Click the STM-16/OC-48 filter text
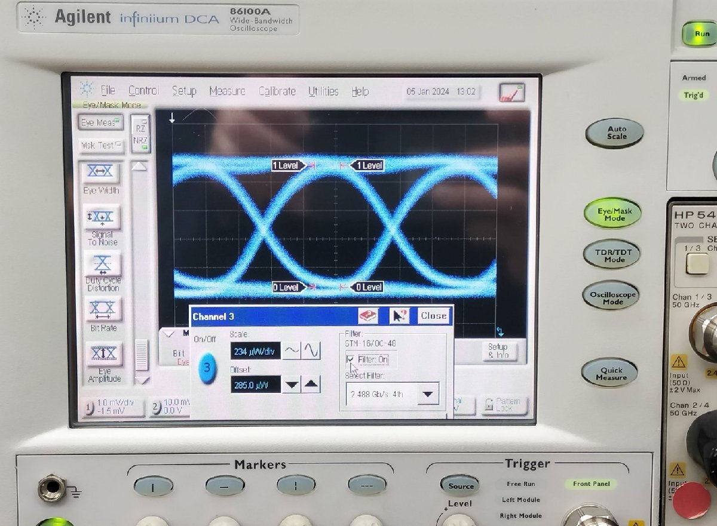The width and height of the screenshot is (717, 526). [x=370, y=344]
